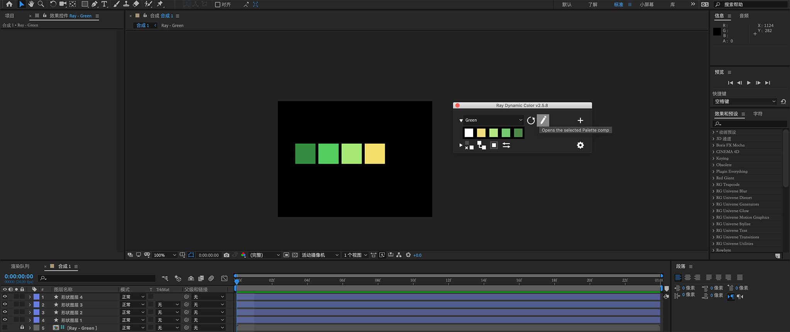The height and width of the screenshot is (332, 790).
Task: Jump to last frame in preview panel
Action: coord(768,83)
